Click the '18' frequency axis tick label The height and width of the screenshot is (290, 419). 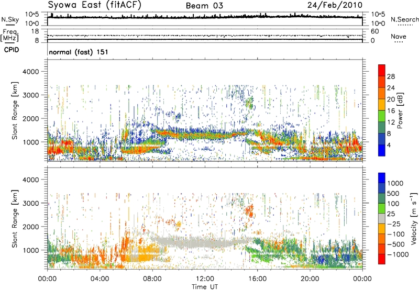click(x=35, y=31)
